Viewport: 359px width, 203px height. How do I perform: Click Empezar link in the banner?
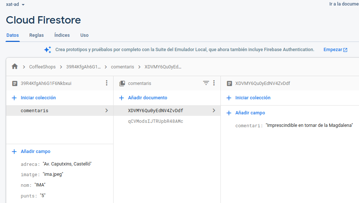pyautogui.click(x=335, y=50)
